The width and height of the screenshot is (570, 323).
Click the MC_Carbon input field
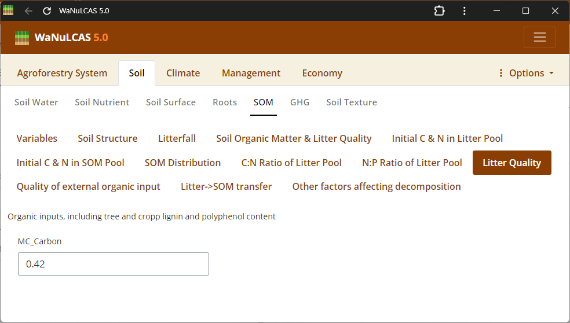pos(114,264)
